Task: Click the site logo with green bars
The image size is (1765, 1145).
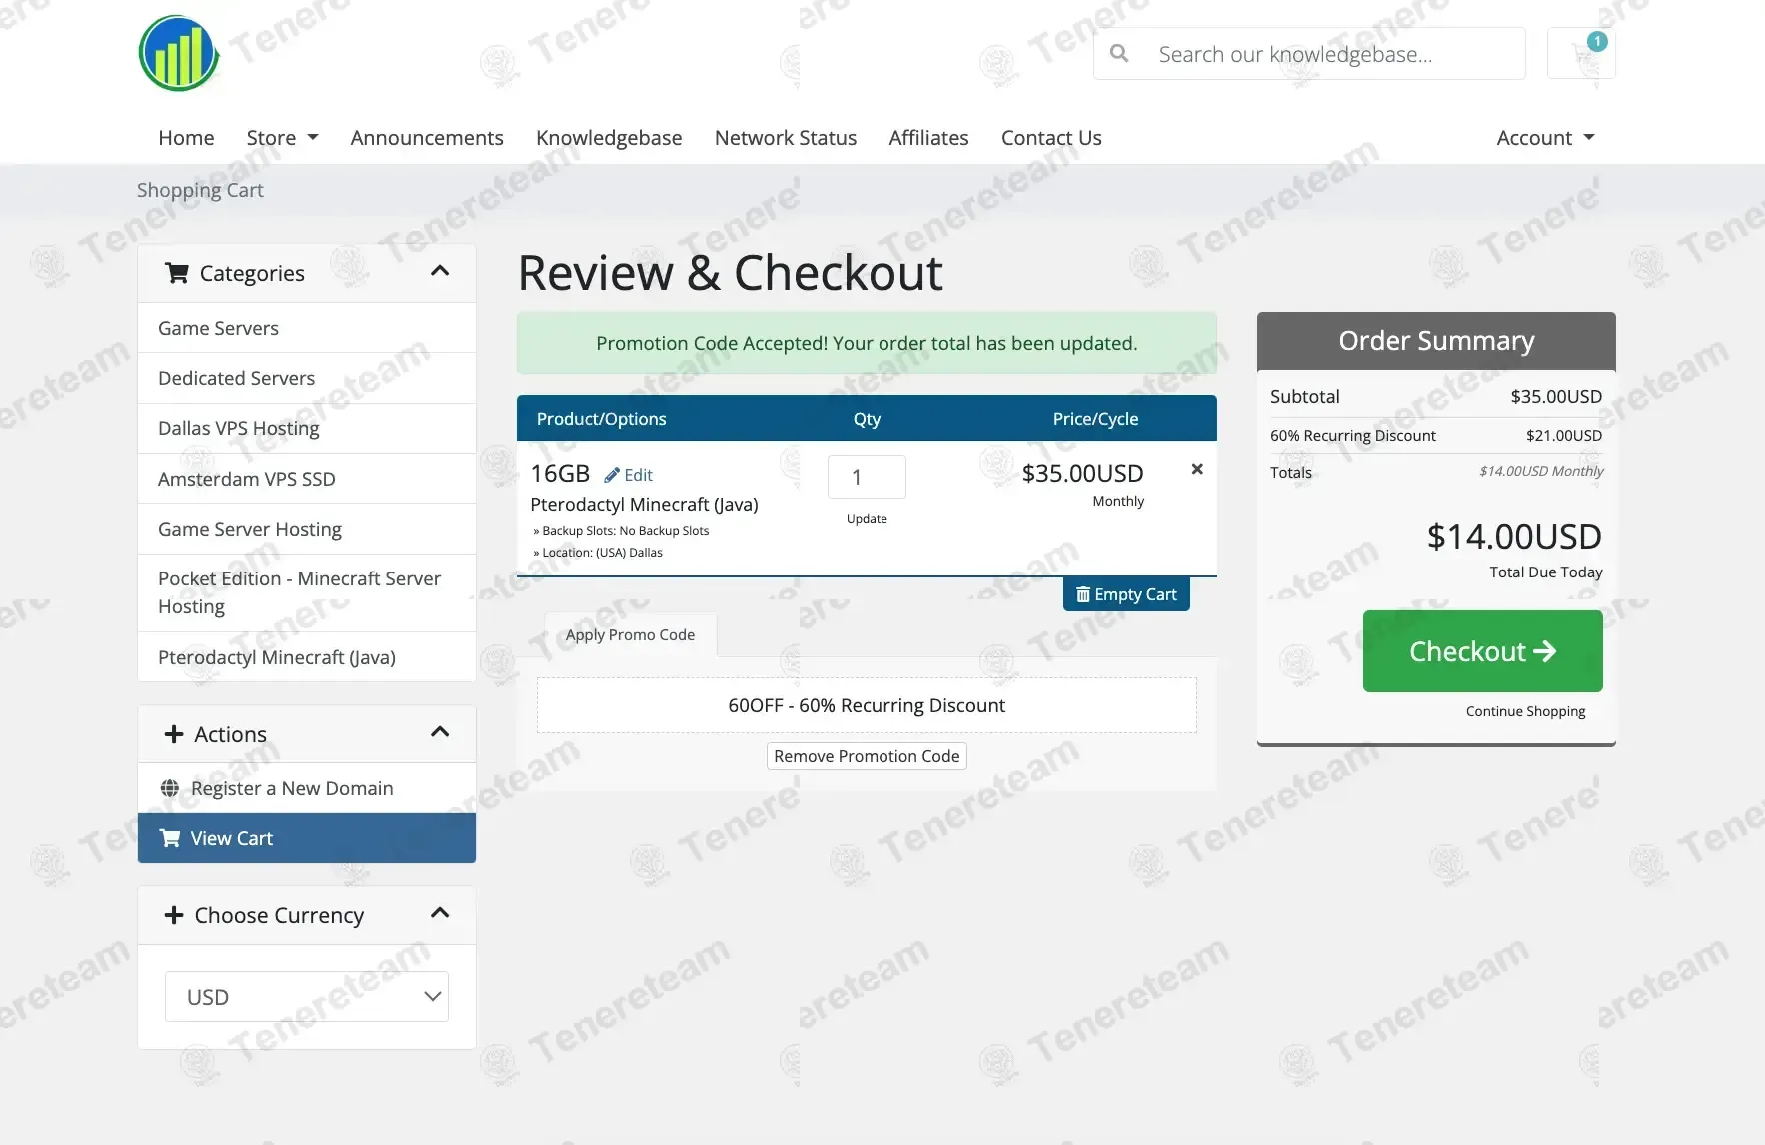Action: pos(179,54)
